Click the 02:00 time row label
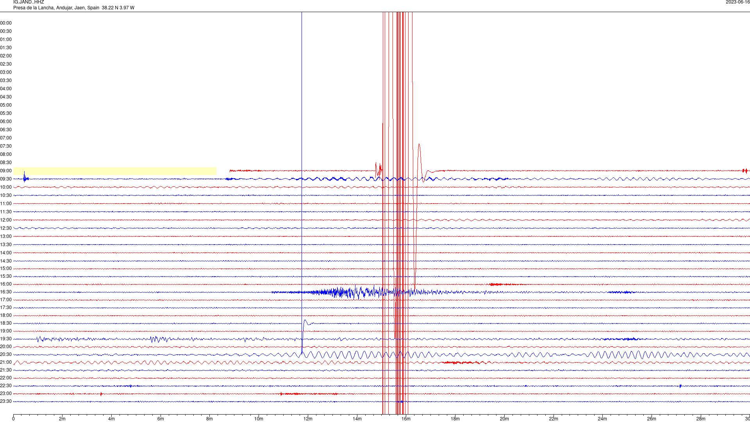The width and height of the screenshot is (750, 422). coord(6,56)
